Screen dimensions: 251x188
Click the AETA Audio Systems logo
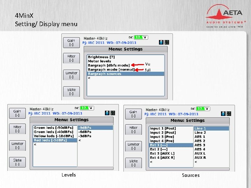[226, 16]
